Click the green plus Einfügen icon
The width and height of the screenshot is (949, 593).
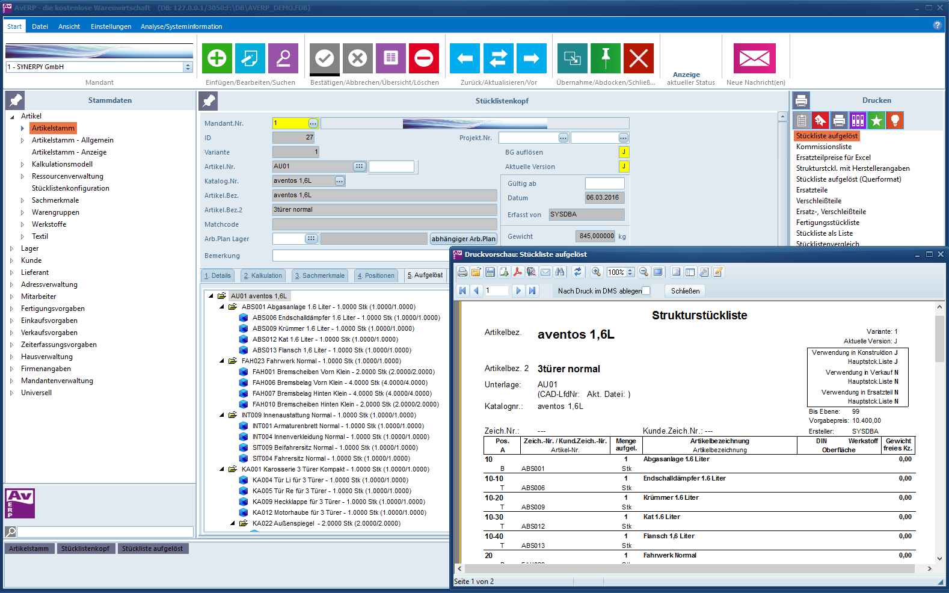point(217,58)
